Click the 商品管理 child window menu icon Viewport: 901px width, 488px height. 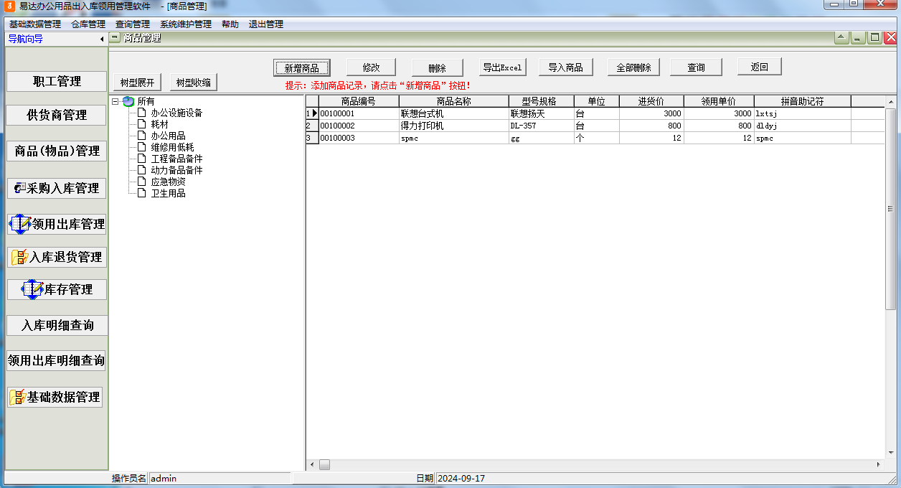point(115,38)
